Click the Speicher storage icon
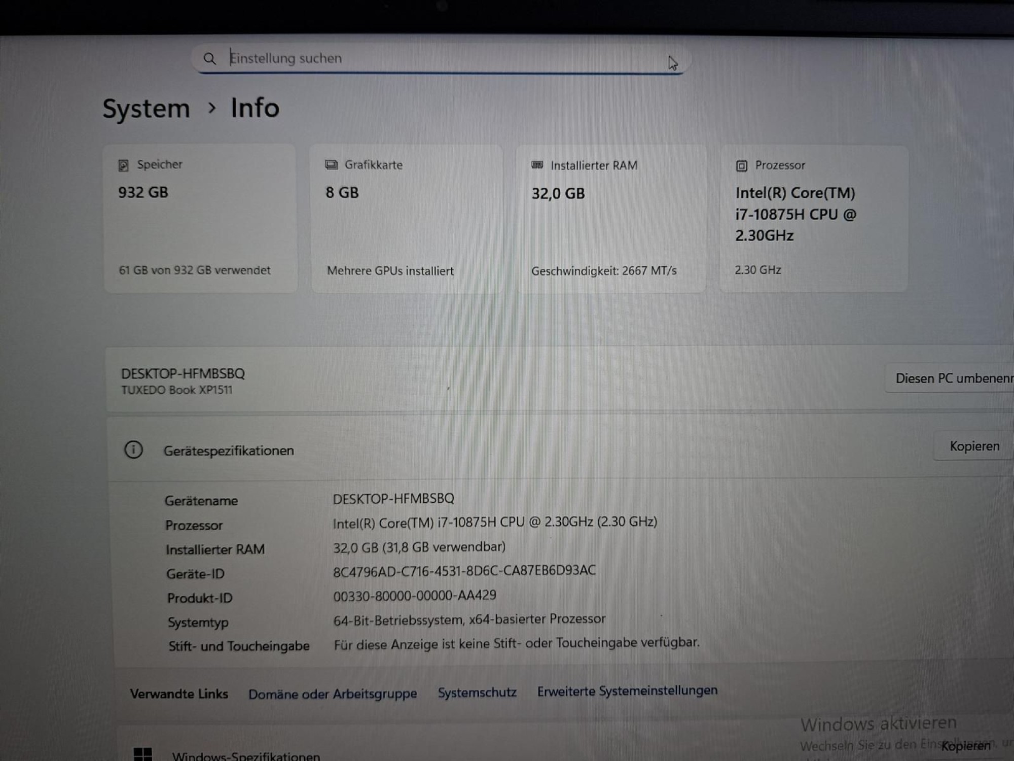 [123, 165]
